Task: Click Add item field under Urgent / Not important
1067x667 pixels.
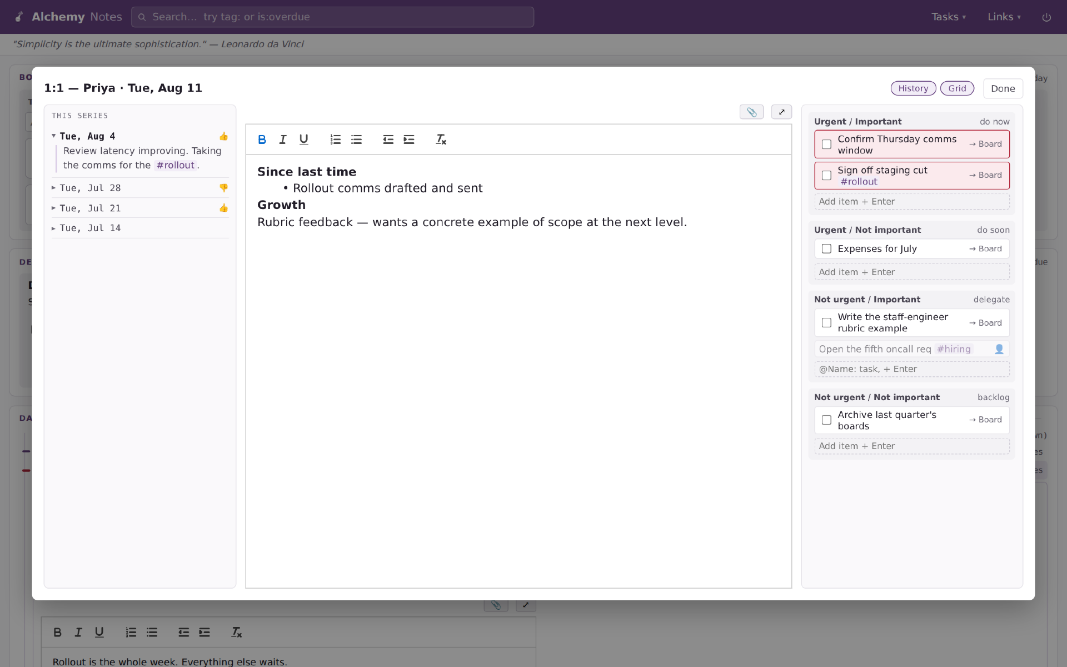Action: [911, 272]
